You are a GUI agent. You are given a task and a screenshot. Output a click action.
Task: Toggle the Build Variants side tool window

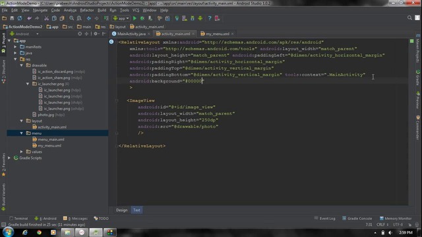tap(3, 197)
